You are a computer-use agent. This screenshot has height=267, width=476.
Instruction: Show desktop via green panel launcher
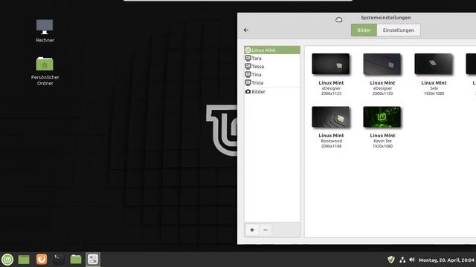pyautogui.click(x=24, y=260)
